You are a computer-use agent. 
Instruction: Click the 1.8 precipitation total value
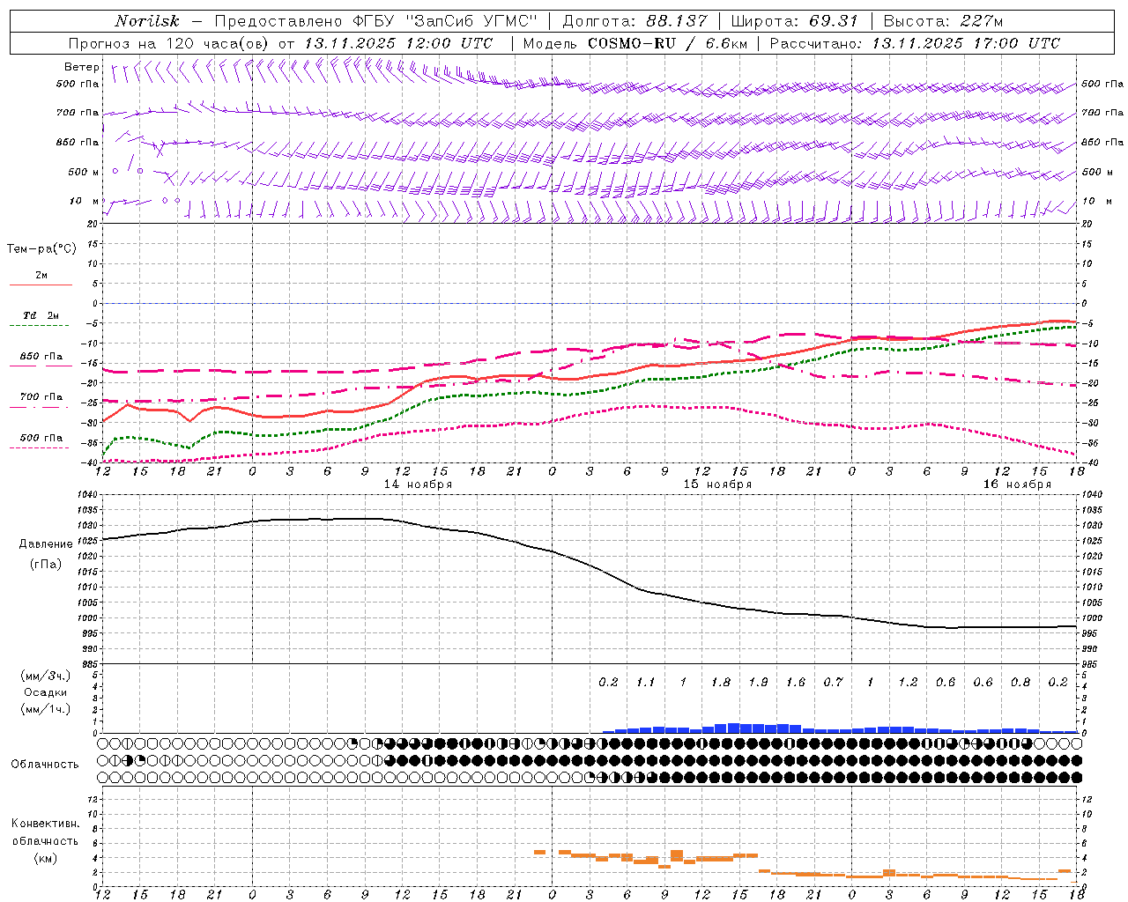pyautogui.click(x=721, y=682)
